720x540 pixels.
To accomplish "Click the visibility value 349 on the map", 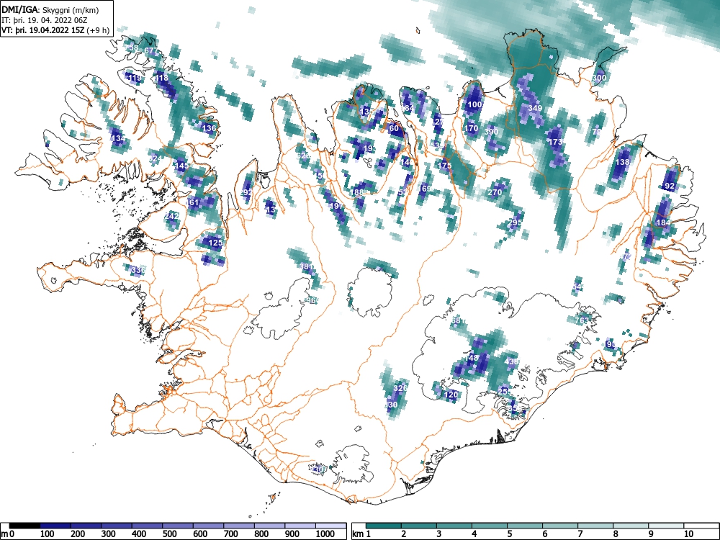I will click(x=535, y=109).
